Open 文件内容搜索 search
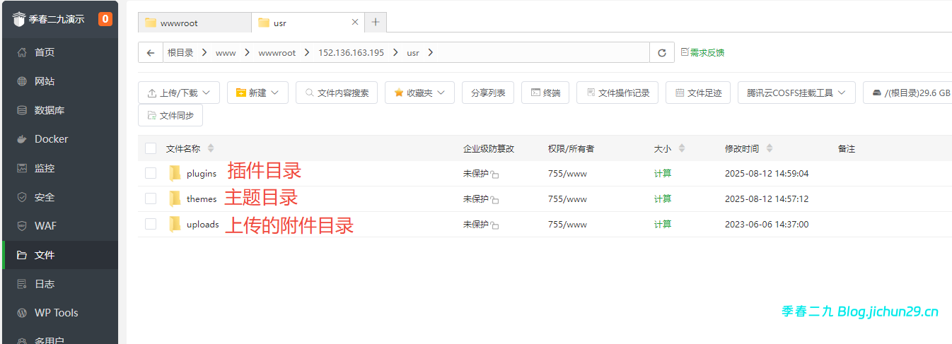The height and width of the screenshot is (344, 952). point(337,93)
